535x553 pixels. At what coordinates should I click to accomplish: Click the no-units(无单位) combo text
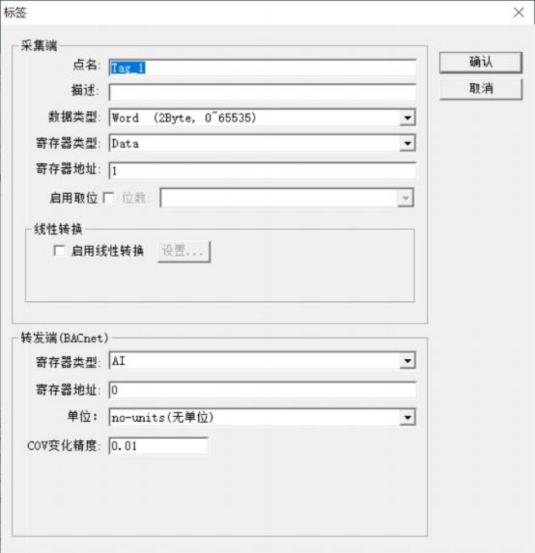click(163, 418)
